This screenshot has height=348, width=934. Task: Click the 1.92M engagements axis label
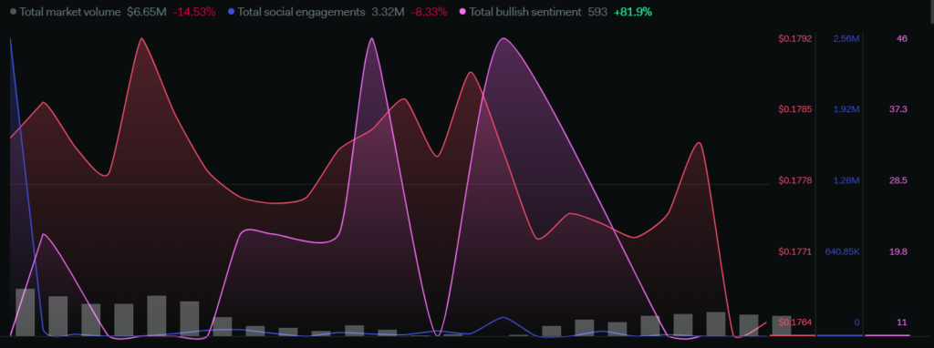pyautogui.click(x=846, y=109)
